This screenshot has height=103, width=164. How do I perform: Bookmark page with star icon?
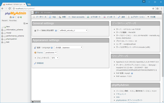click(x=153, y=8)
